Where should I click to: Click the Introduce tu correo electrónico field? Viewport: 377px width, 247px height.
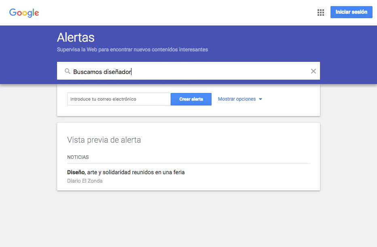(x=119, y=99)
